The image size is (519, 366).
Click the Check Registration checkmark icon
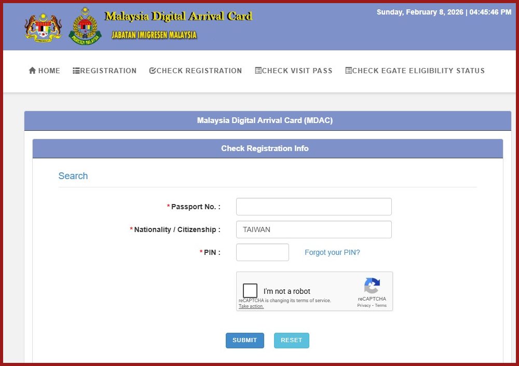153,71
